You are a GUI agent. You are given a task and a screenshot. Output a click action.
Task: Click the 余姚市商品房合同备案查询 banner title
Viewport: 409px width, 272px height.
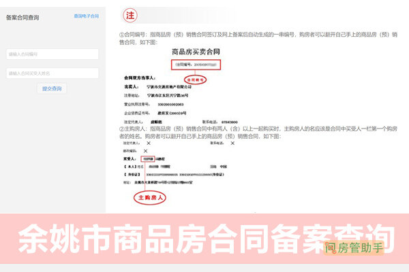click(x=206, y=239)
